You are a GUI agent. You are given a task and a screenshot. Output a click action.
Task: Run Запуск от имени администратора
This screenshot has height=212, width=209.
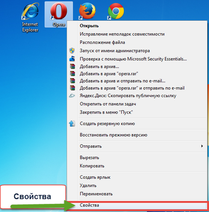pos(115,51)
